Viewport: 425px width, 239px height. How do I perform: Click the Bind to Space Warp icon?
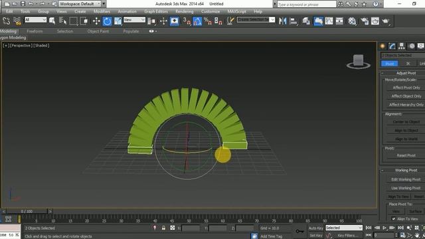[17, 21]
